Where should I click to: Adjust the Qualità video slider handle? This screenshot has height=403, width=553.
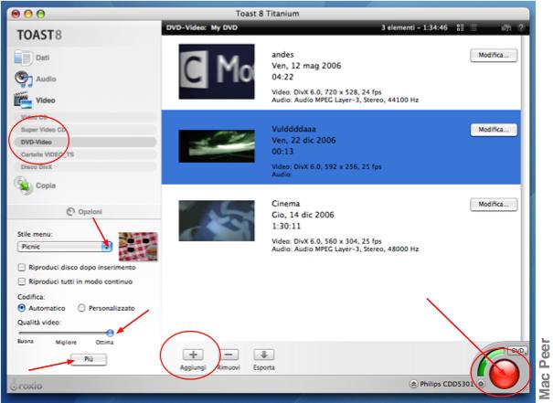click(x=110, y=333)
